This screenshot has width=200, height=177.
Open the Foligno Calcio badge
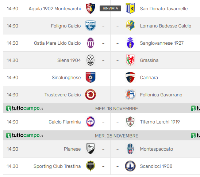(91, 26)
